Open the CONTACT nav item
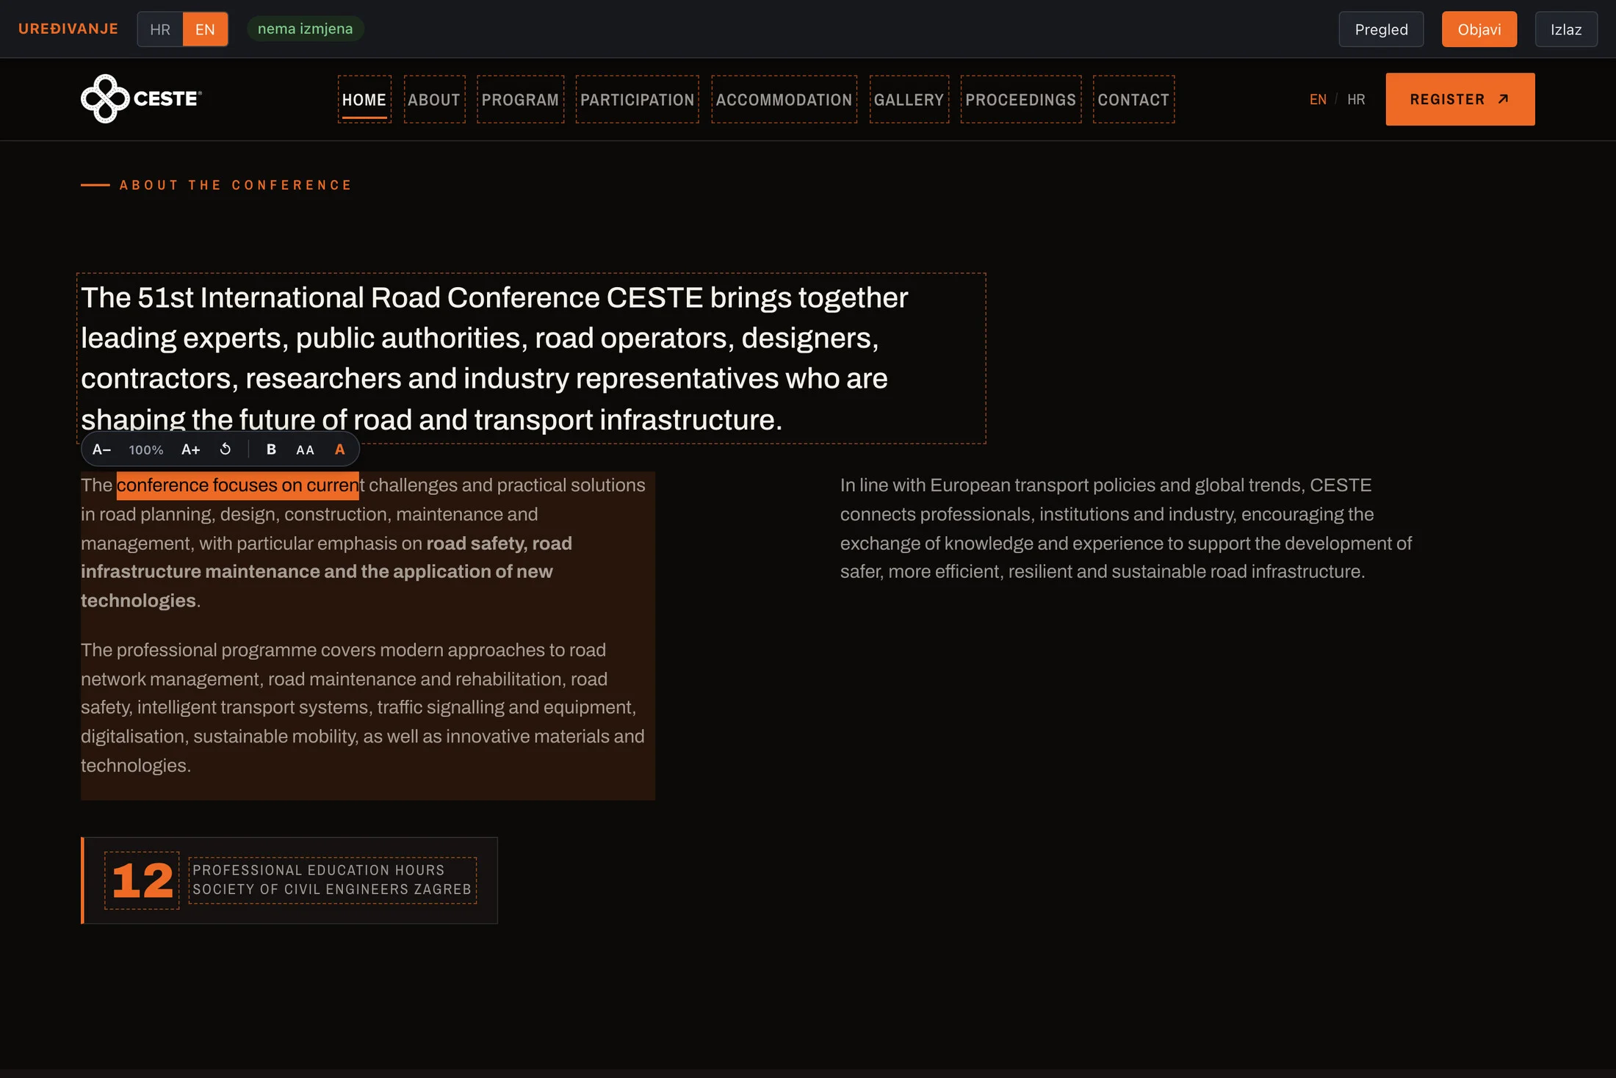The image size is (1616, 1078). pos(1133,99)
